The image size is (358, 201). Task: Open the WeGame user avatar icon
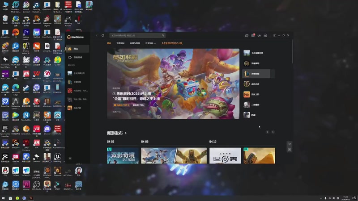[x=265, y=36]
